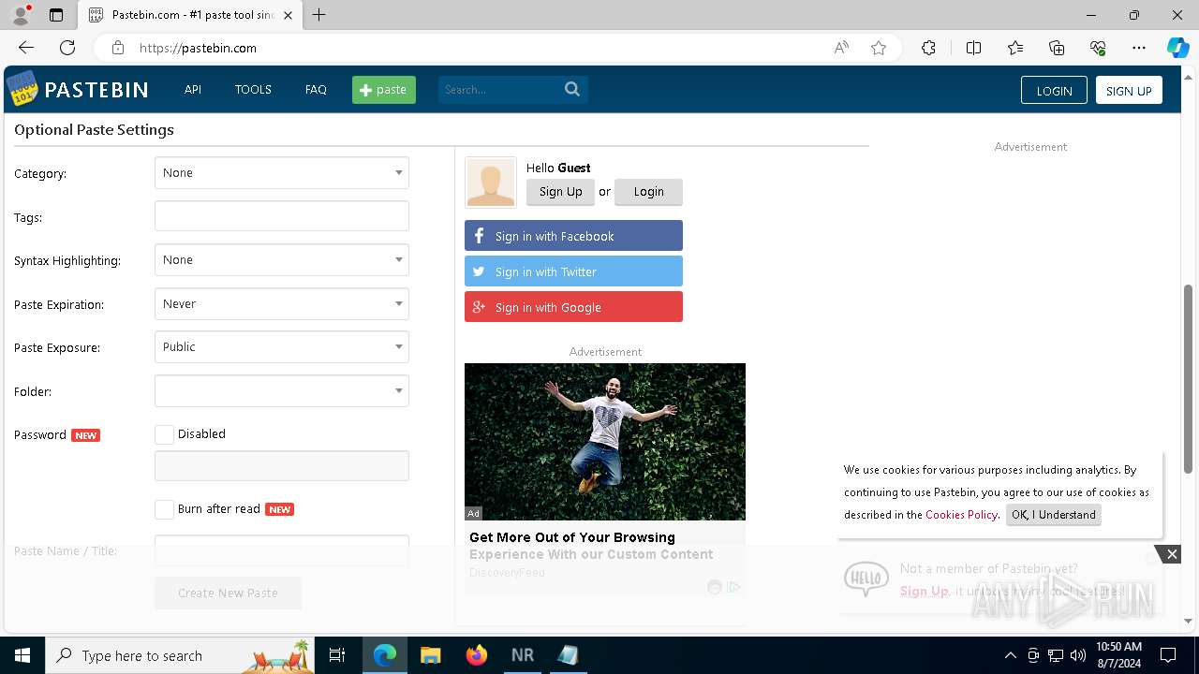Open the Paste Exposure dropdown
This screenshot has width=1199, height=674.
click(x=282, y=346)
